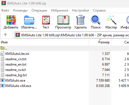129x105 pixels.
Task: Click the window title KMSAuto Lite 1.99 b06.zip
Action: (27, 3)
